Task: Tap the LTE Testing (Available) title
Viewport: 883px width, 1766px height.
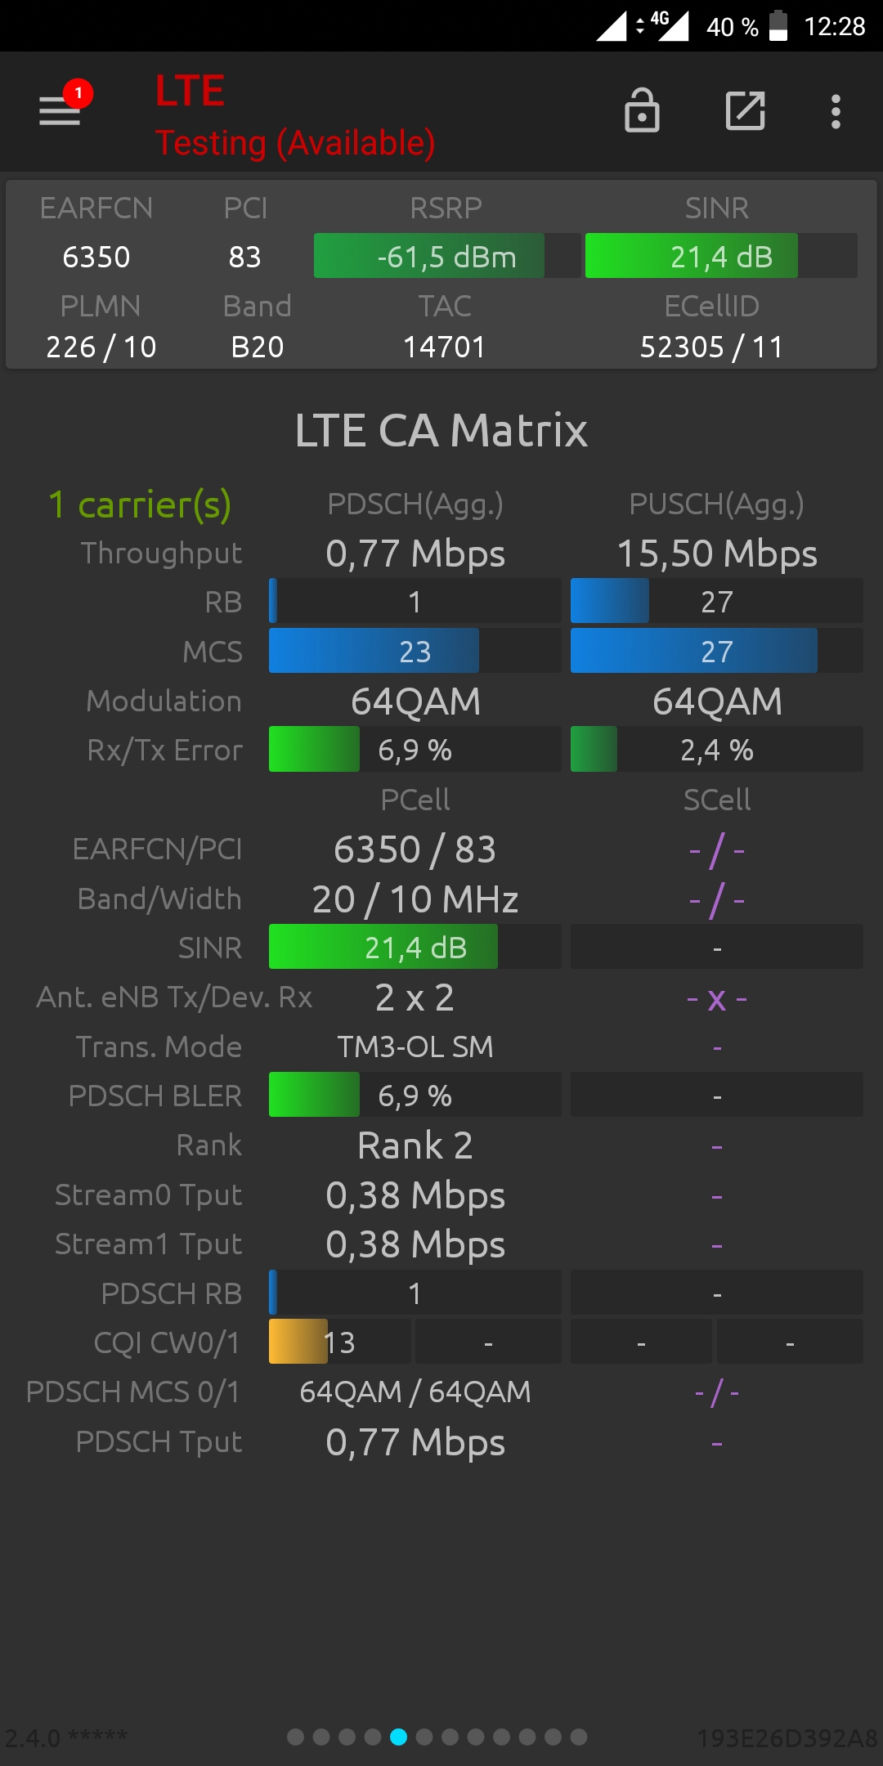Action: click(x=295, y=115)
